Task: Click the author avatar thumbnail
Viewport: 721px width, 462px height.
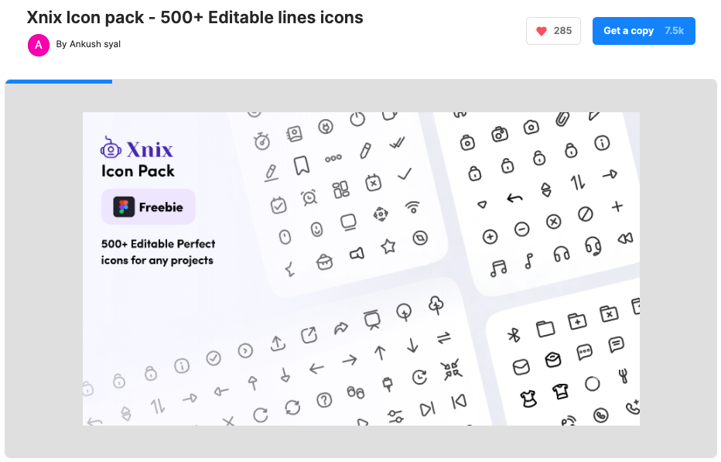Action: [37, 45]
